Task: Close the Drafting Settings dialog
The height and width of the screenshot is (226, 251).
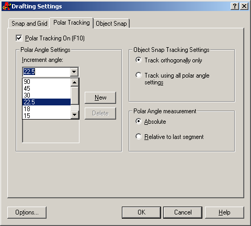Action: point(244,6)
